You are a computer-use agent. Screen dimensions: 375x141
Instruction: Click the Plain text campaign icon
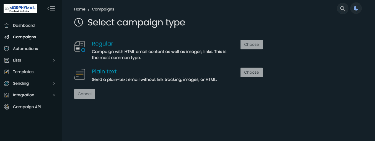[x=79, y=74]
